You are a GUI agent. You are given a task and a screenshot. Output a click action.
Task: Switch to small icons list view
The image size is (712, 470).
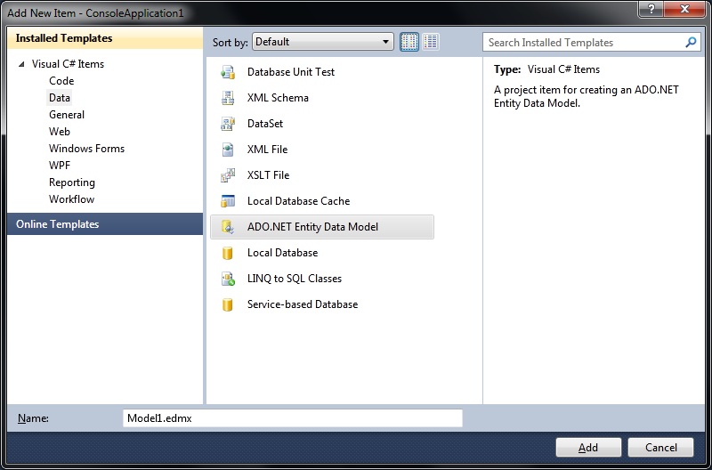point(431,42)
